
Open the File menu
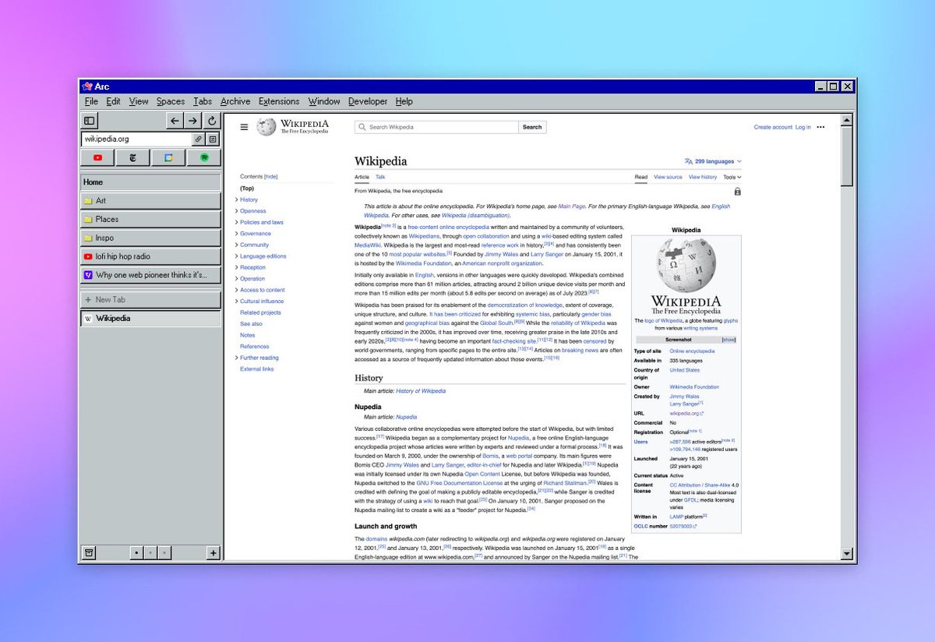(91, 101)
